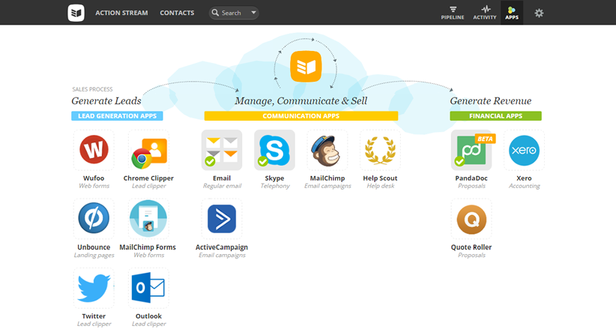
Task: Click the OnePageCRM logo in the header
Action: point(76,13)
